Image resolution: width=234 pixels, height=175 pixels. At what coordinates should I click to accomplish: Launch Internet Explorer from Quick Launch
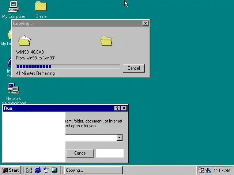pos(38,170)
